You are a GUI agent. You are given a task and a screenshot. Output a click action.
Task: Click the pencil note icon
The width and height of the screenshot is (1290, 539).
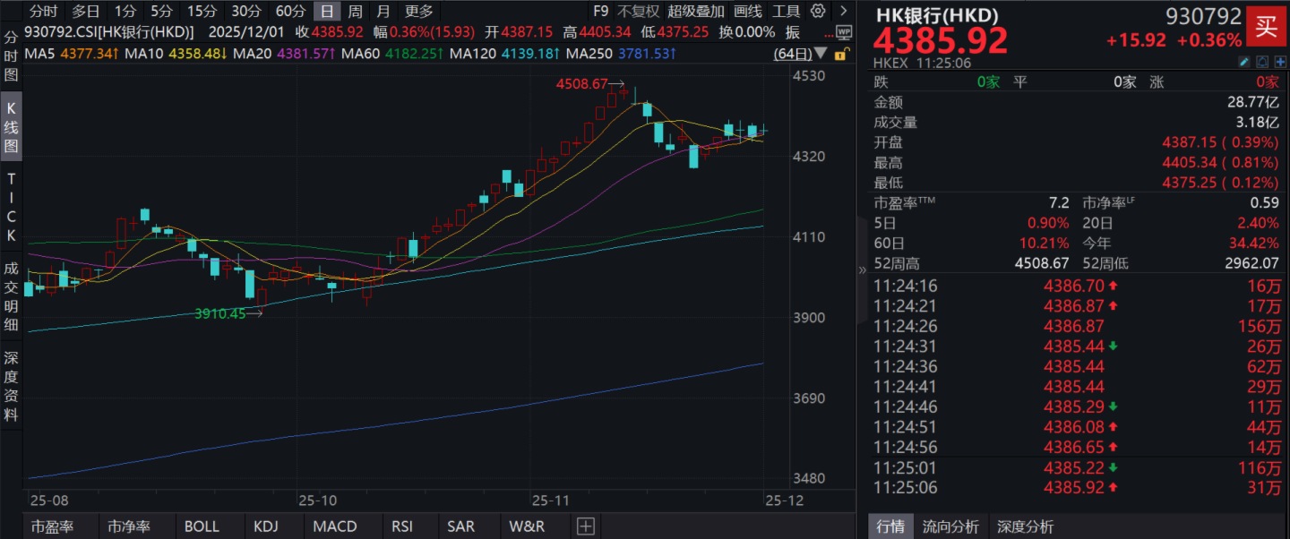[1243, 62]
